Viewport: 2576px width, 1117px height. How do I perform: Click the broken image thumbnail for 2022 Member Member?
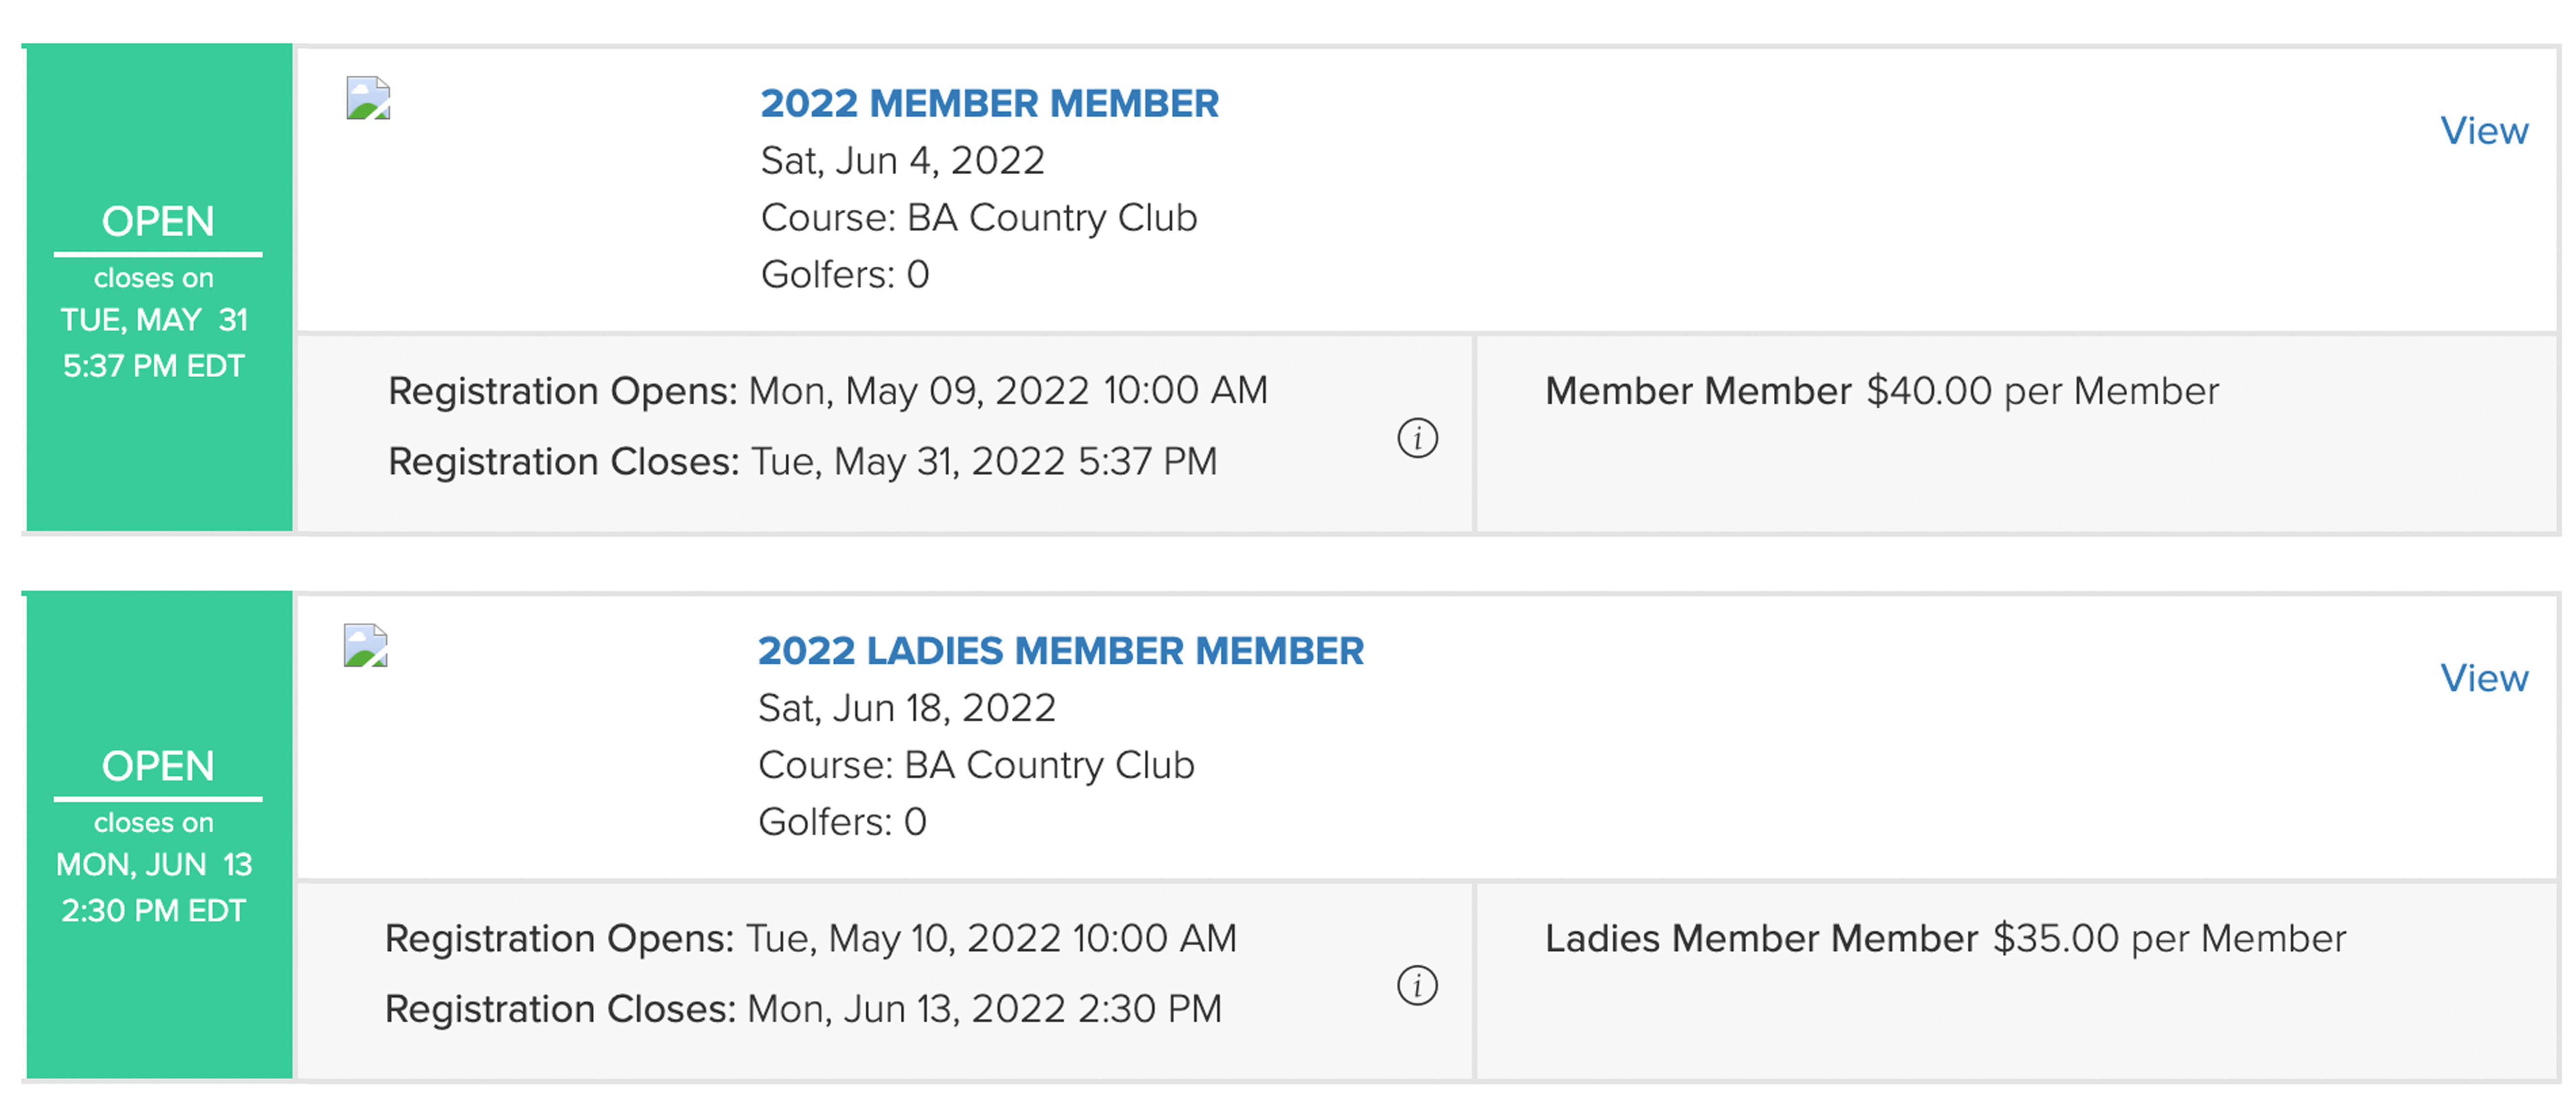click(x=368, y=98)
